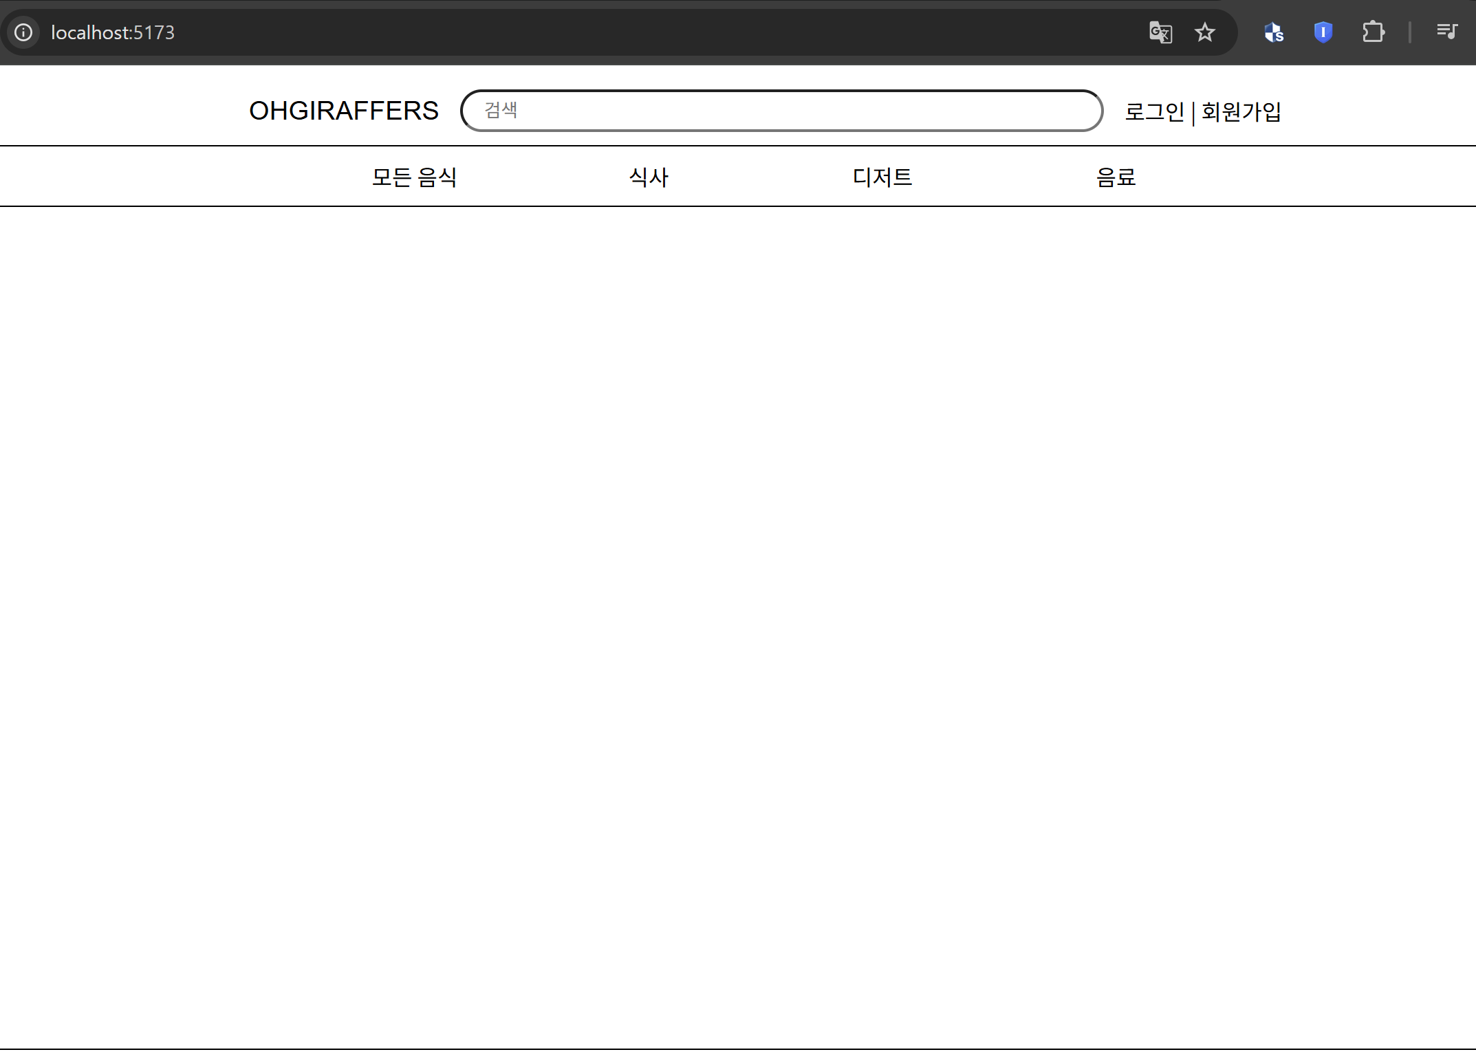This screenshot has width=1476, height=1052.
Task: Open the 회원가입 sign-up link
Action: (1241, 111)
